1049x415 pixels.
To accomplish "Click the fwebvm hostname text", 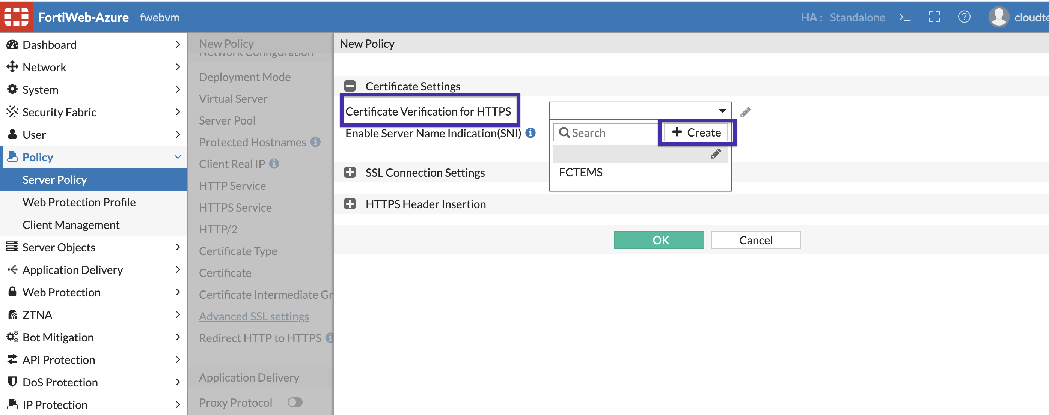I will (160, 17).
